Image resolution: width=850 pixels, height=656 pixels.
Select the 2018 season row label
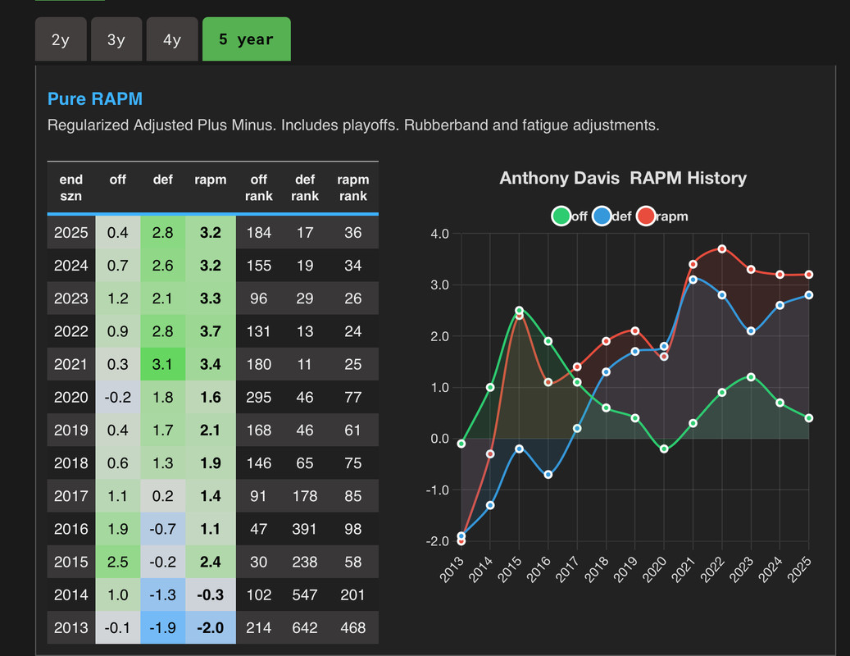[71, 463]
